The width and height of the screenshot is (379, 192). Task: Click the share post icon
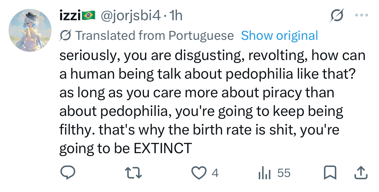tap(360, 173)
